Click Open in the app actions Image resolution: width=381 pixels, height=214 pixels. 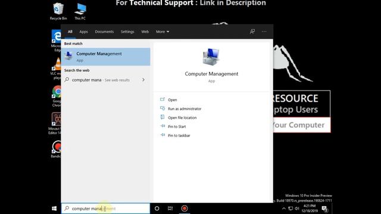pos(173,100)
